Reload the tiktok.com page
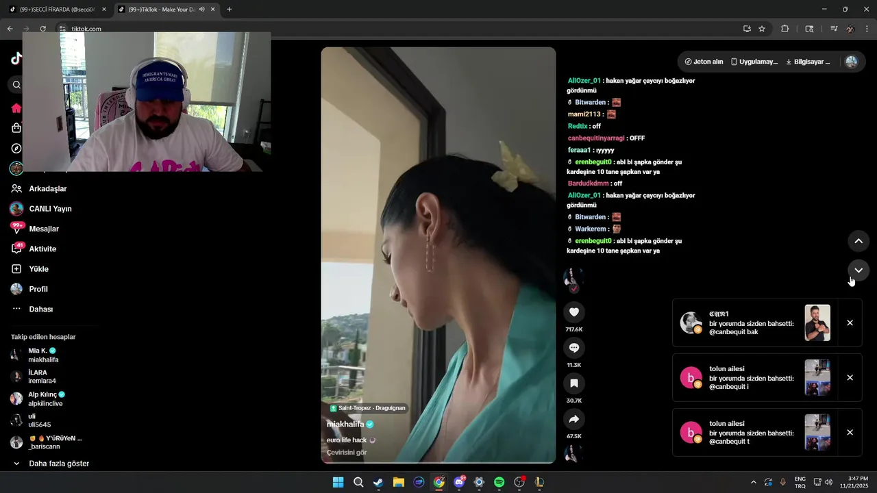Viewport: 877px width, 493px height. [x=42, y=29]
